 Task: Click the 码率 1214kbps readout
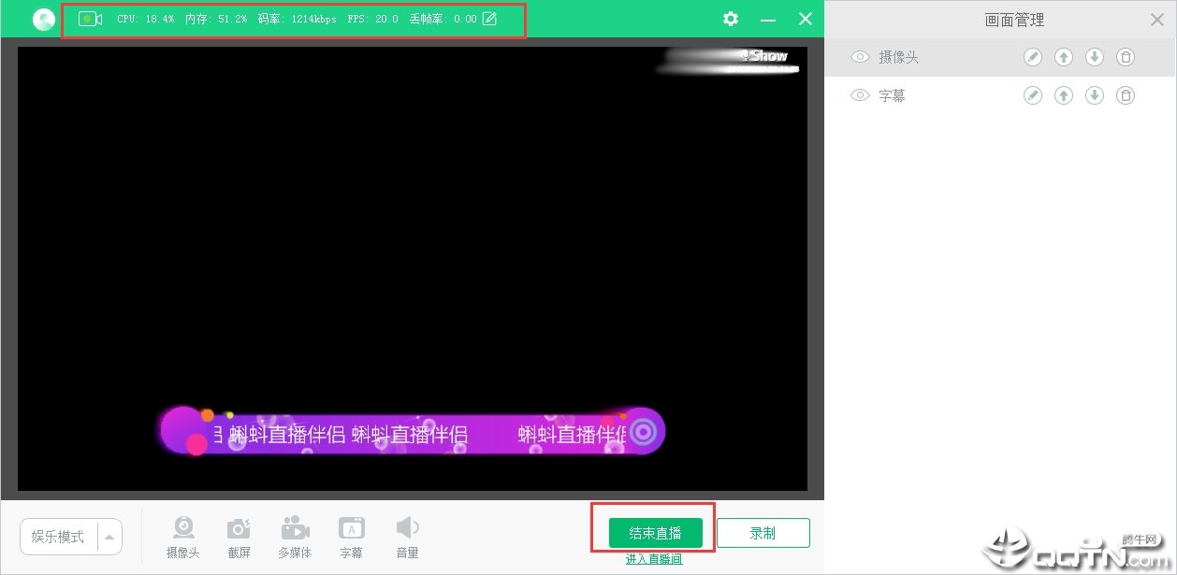pos(298,19)
